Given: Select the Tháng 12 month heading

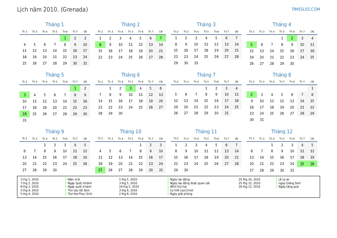Looking at the screenshot, I should coord(282,131).
